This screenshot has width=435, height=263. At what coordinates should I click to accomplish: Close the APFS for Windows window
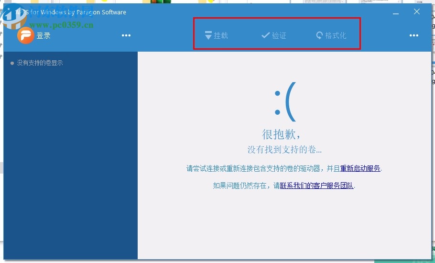(417, 11)
